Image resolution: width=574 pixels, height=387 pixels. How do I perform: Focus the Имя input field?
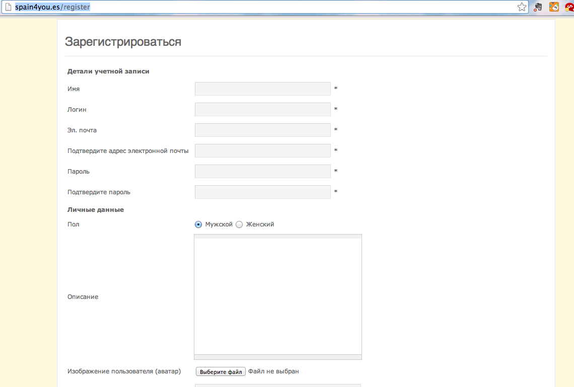pos(263,89)
